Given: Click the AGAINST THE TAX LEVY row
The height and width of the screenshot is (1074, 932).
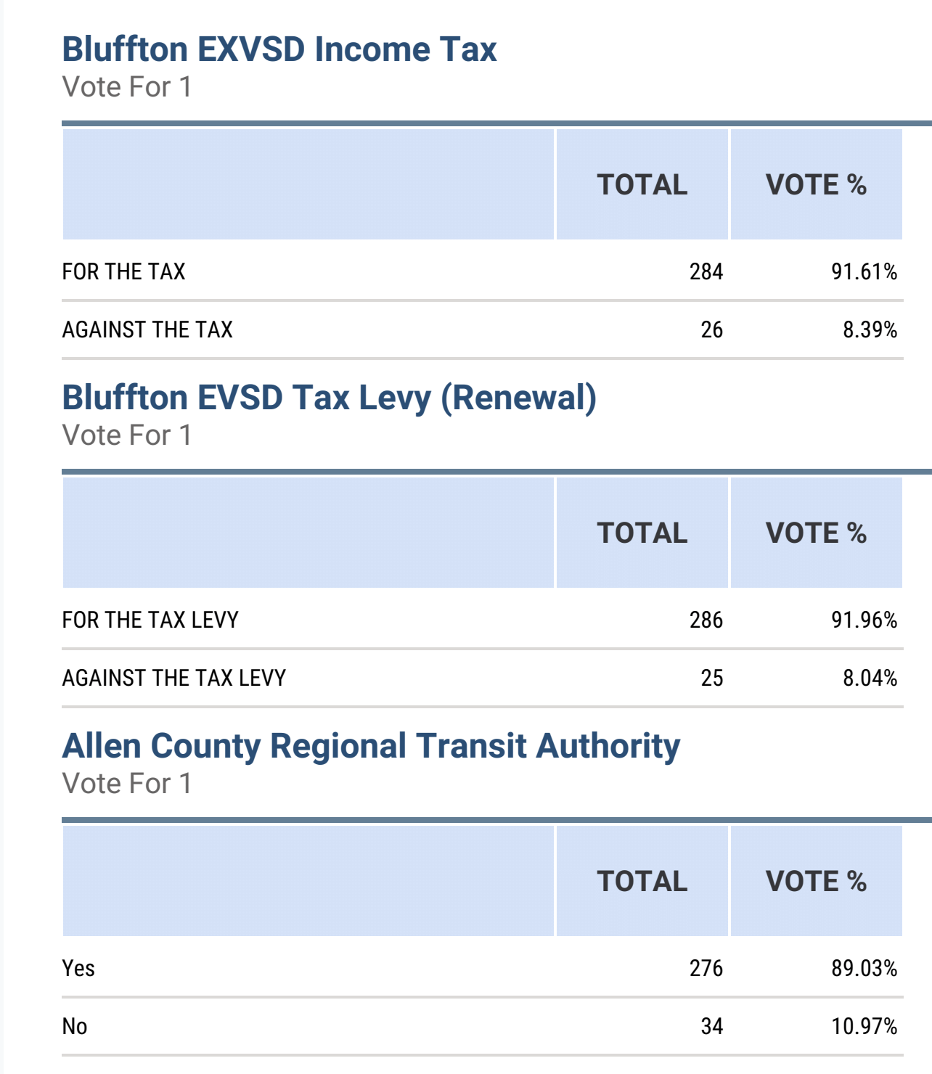Looking at the screenshot, I should (483, 678).
